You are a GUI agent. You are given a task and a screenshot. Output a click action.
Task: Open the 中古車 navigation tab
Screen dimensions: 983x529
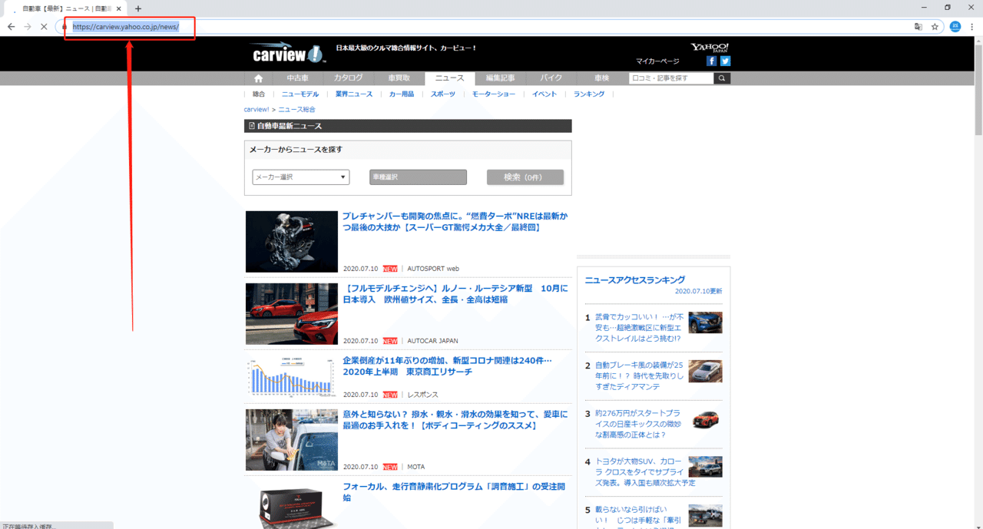pos(297,78)
